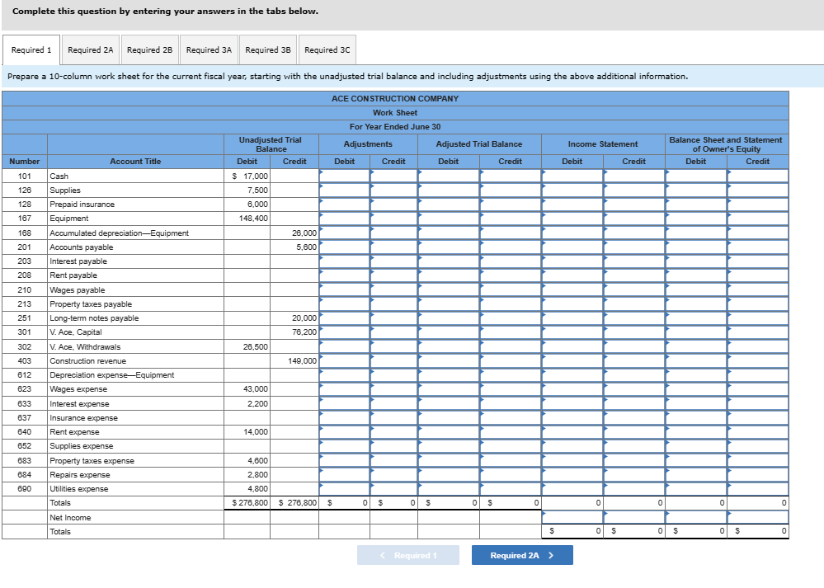
Task: Click Depreciation expense Adjustments Debit cell
Action: pyautogui.click(x=344, y=374)
